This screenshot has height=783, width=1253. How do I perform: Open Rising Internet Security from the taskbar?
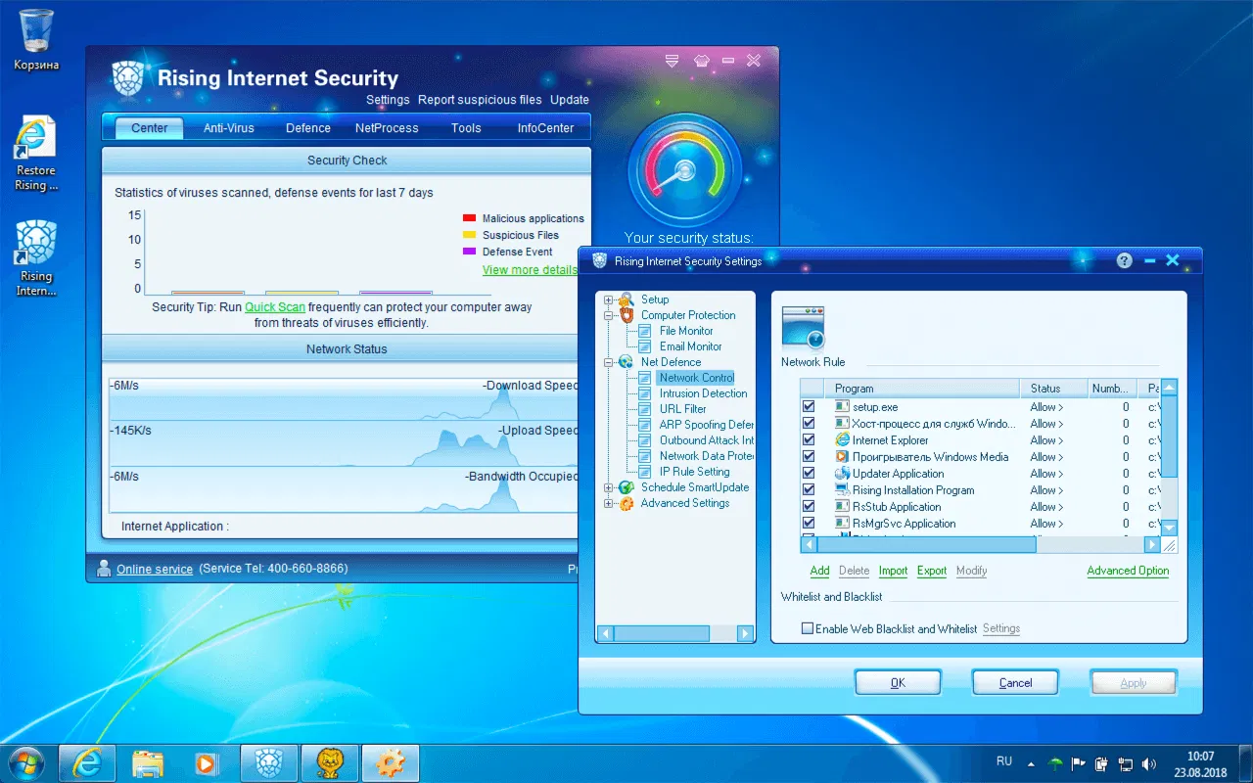269,762
